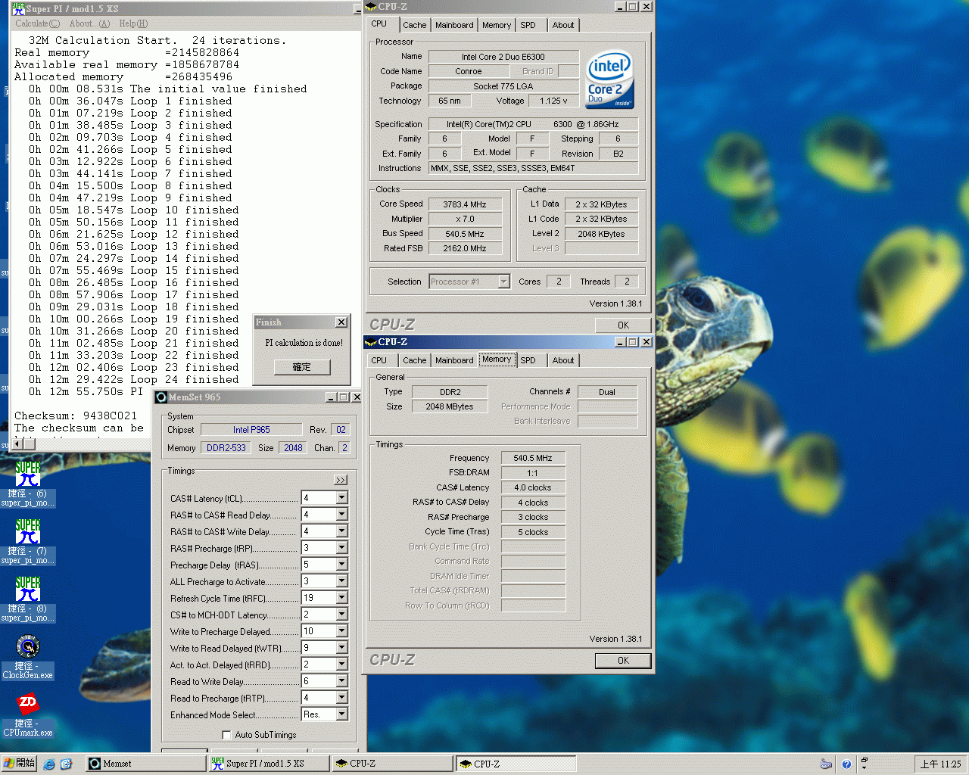
Task: Click the Intel P965 chipset field
Action: [x=251, y=430]
